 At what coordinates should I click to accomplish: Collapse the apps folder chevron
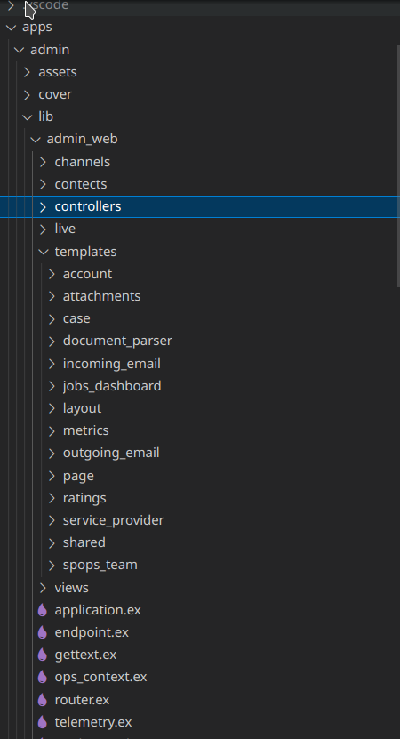tap(11, 28)
